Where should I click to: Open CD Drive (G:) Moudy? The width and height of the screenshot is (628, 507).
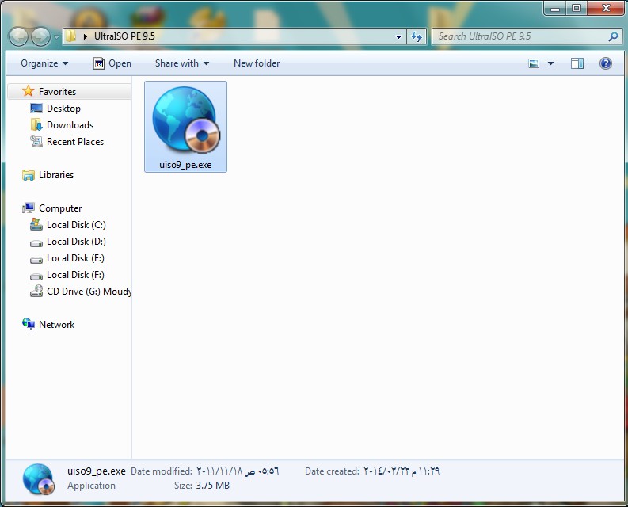click(x=89, y=292)
